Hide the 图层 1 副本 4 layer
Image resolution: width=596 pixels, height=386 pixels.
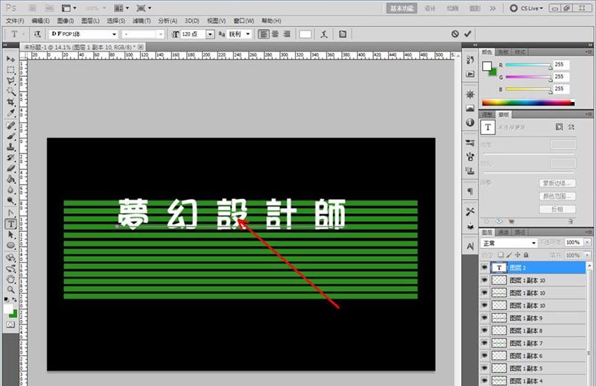(485, 380)
